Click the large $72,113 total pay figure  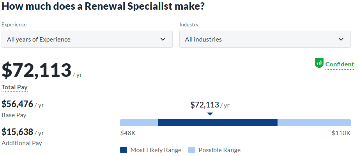[36, 70]
